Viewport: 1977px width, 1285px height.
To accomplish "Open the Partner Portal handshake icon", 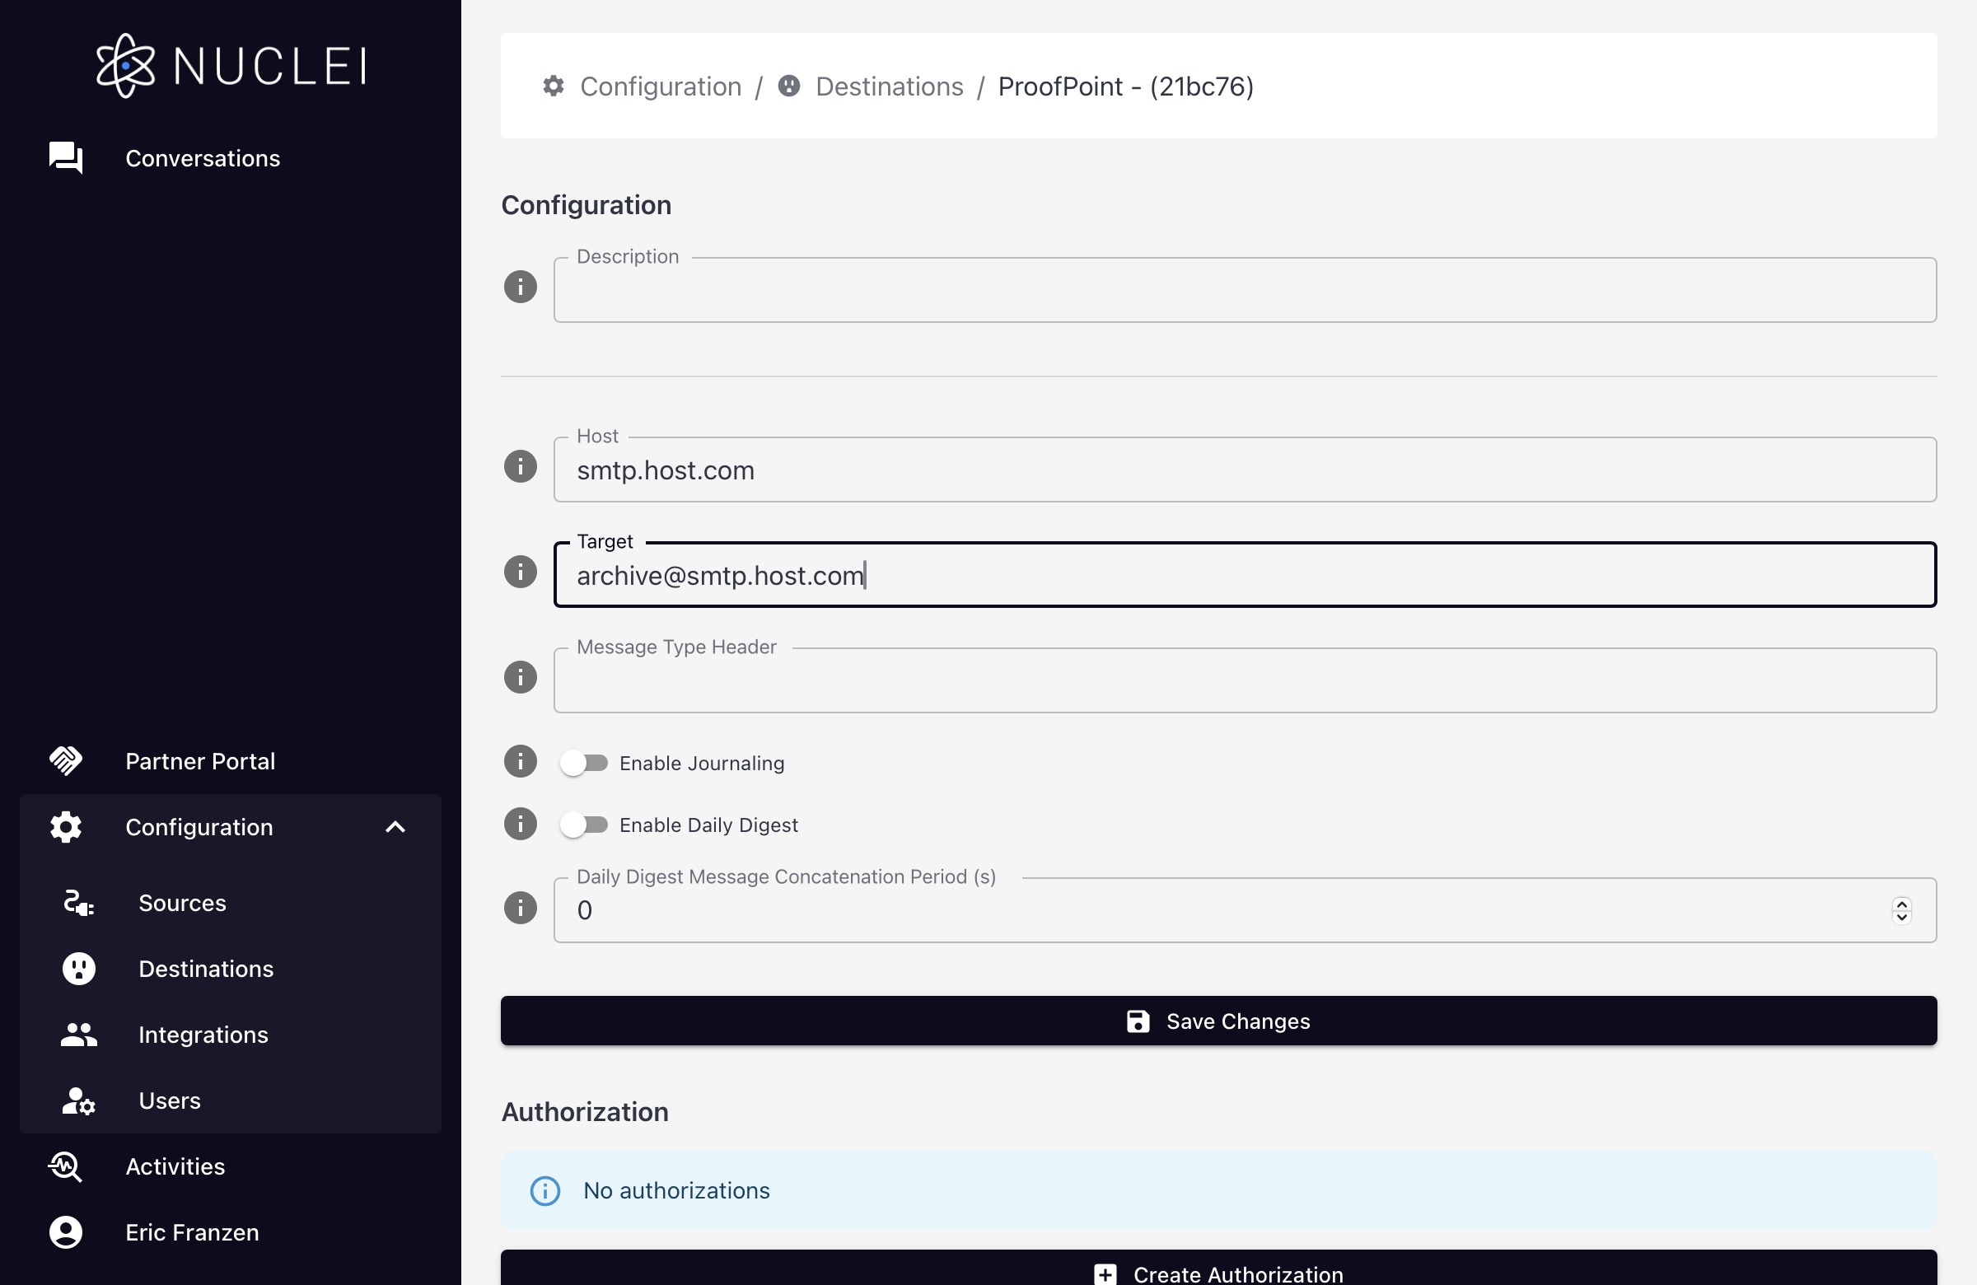I will coord(66,760).
